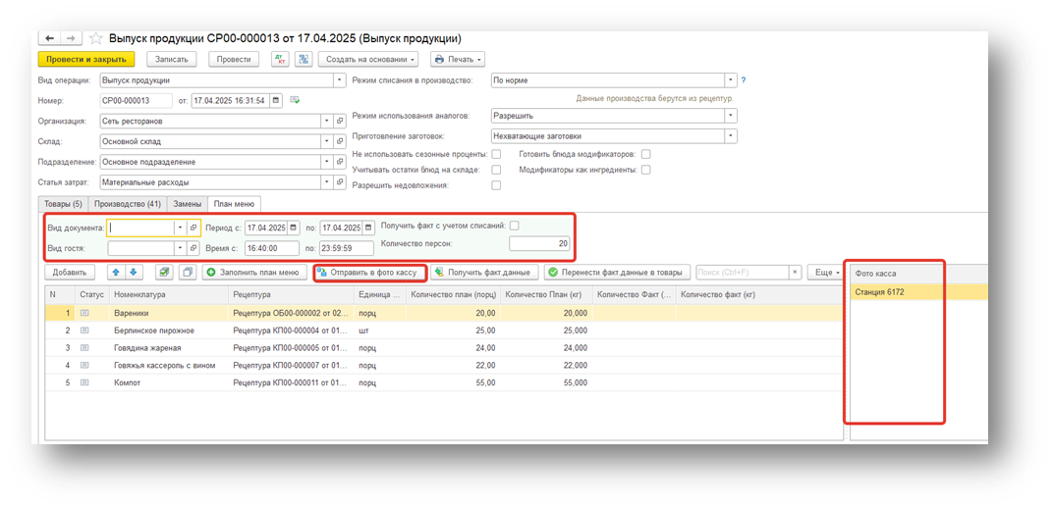This screenshot has height=508, width=1052.
Task: Expand Подразделение dropdown arrow
Action: coord(327,162)
